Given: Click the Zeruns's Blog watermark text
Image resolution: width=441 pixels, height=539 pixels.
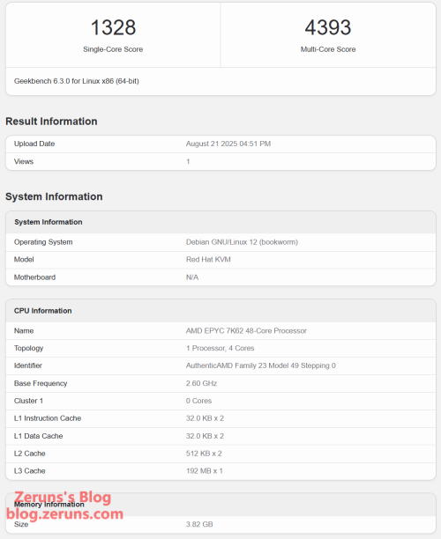Looking at the screenshot, I should coord(63,497).
